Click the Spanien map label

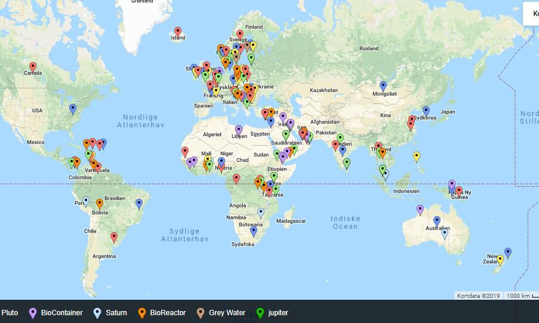point(204,106)
